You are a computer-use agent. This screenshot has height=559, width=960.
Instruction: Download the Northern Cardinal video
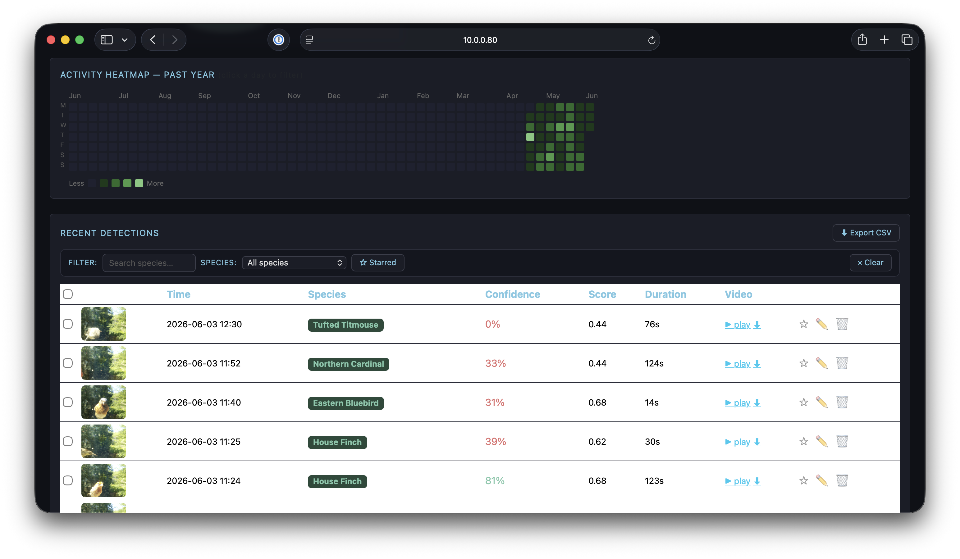(x=757, y=364)
